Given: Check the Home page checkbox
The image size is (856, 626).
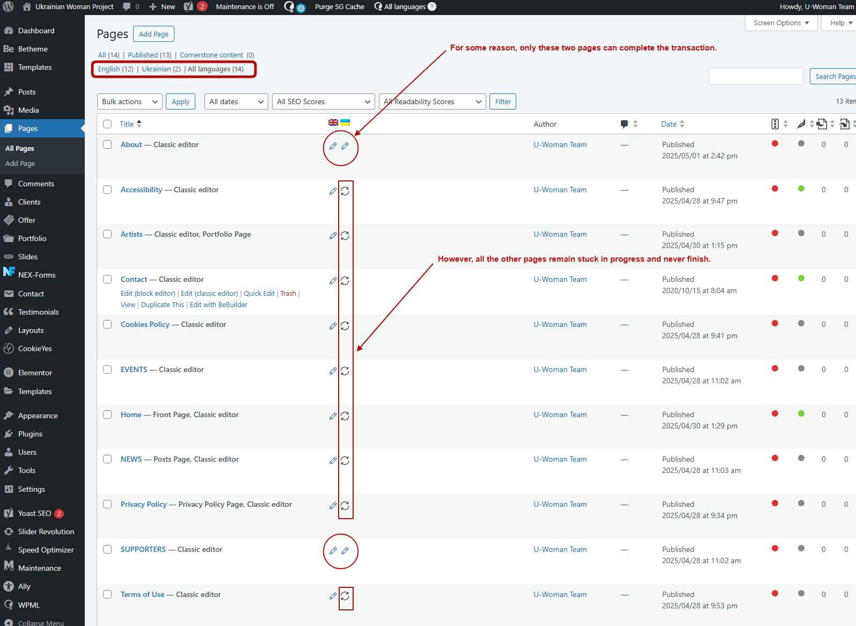Looking at the screenshot, I should pyautogui.click(x=107, y=414).
